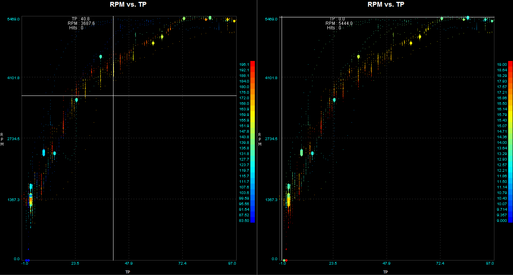Select the 14.00 value in the right legend
Image resolution: width=513 pixels, height=275 pixels.
click(502, 142)
